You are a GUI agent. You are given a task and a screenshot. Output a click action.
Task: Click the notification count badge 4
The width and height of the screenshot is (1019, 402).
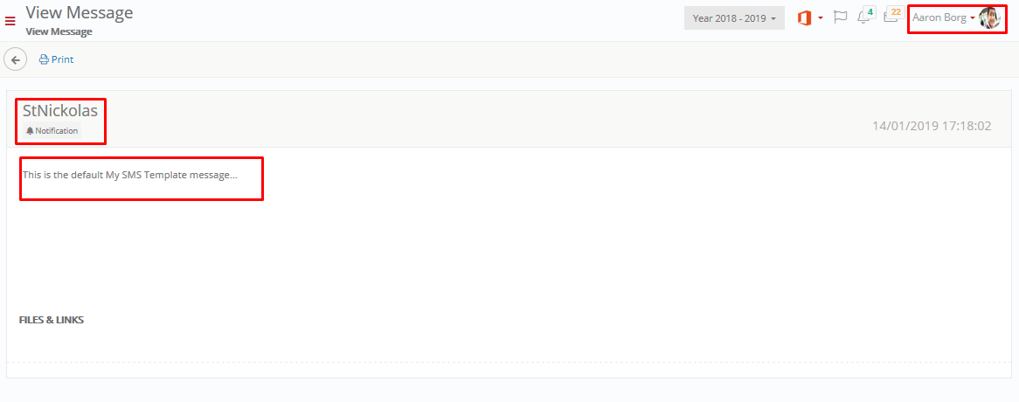pyautogui.click(x=870, y=12)
